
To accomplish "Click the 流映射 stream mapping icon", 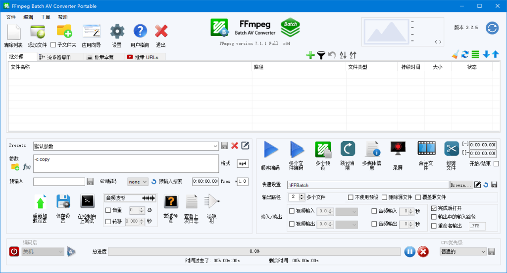I will coord(212,201).
